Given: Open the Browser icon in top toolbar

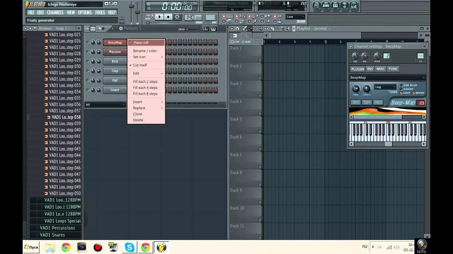Looking at the screenshot, I should [344, 6].
